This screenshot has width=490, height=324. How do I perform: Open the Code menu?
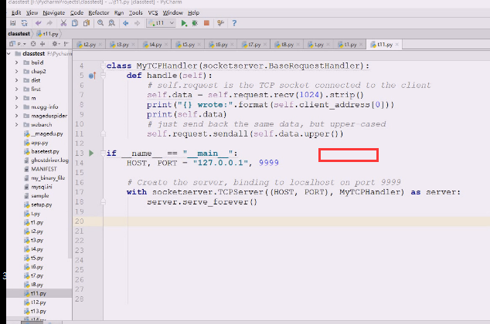[x=77, y=13]
